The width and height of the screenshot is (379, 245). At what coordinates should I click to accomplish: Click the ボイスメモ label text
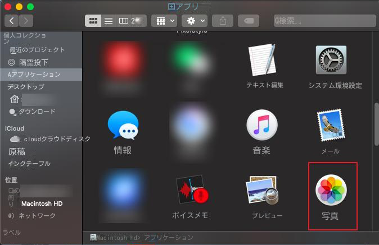[190, 215]
